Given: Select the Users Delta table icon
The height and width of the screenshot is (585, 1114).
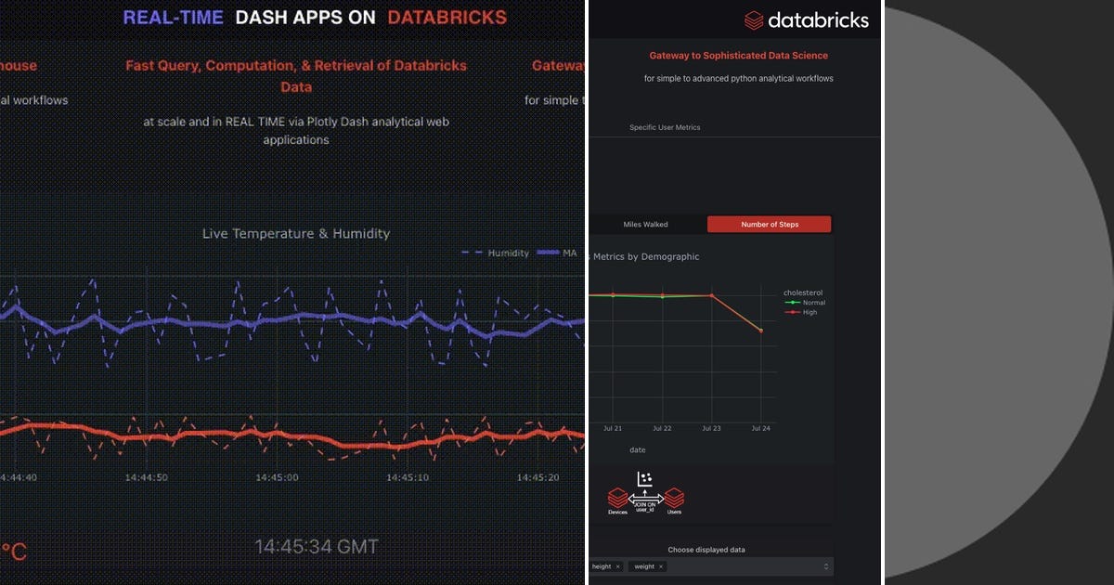Looking at the screenshot, I should point(674,497).
